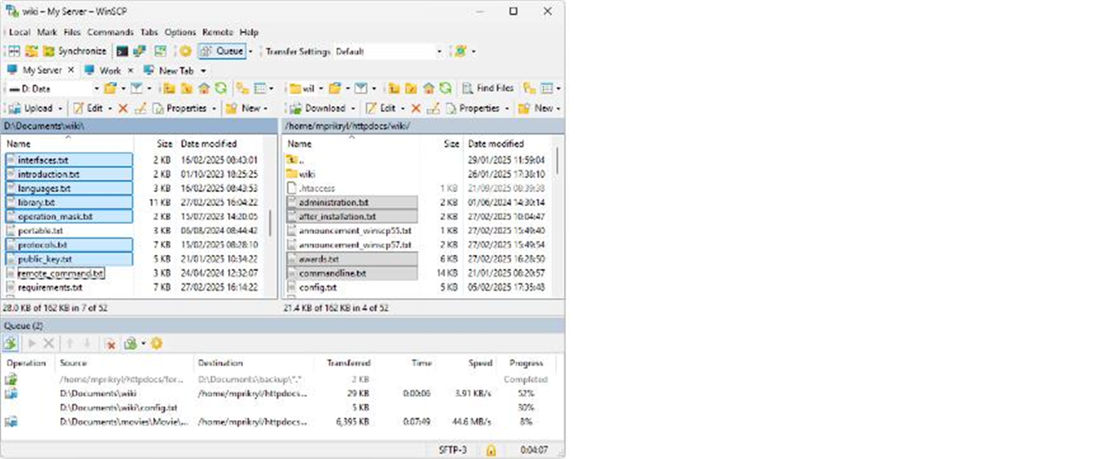Click Delete All Completed queue icon
The image size is (1100, 459).
tap(111, 344)
